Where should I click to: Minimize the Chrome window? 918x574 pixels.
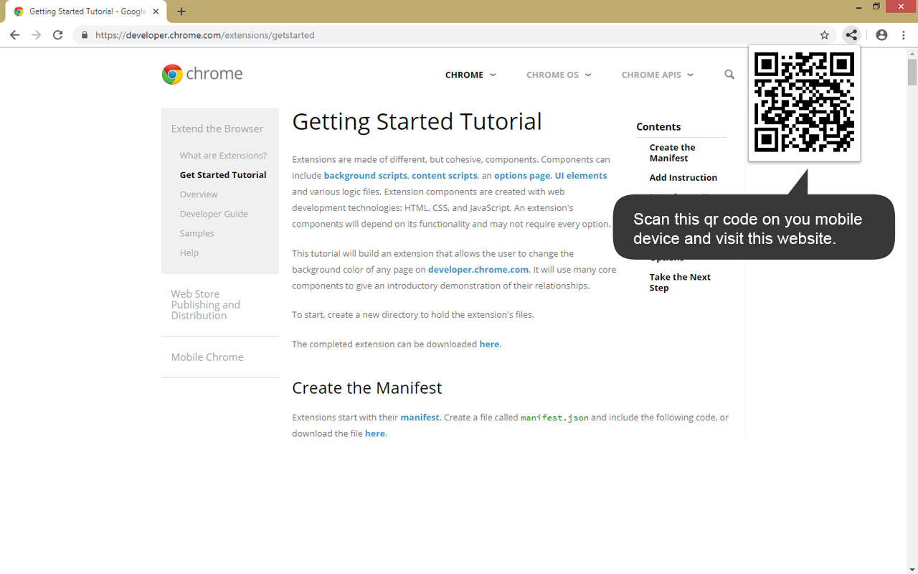(859, 6)
